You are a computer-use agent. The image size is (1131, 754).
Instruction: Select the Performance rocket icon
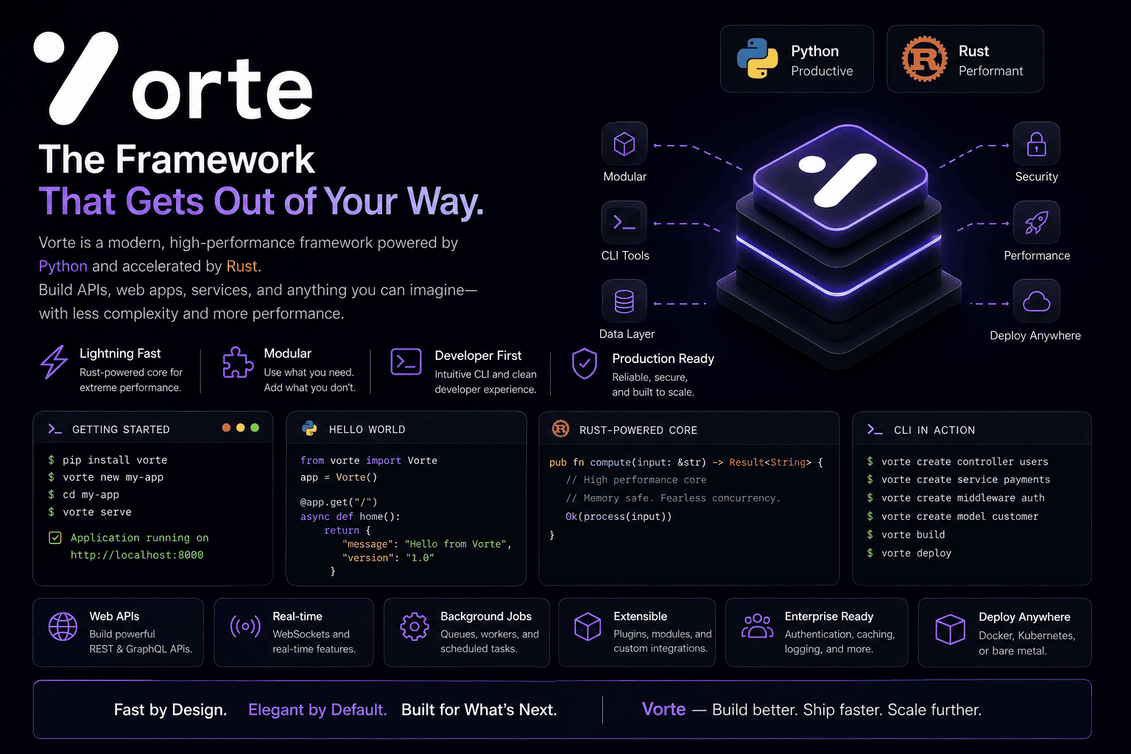[1037, 222]
